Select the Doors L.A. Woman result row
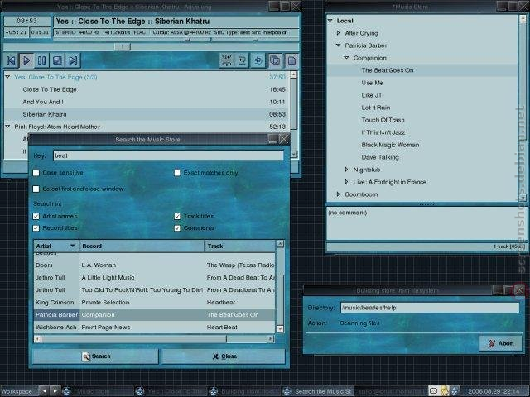 coord(155,265)
